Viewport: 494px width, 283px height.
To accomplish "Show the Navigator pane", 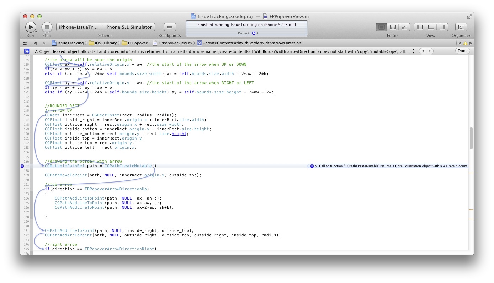I will click(x=420, y=27).
